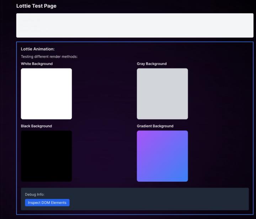This screenshot has width=256, height=219.
Task: Click the empty right side of Debug panel
Action: (x=178, y=199)
